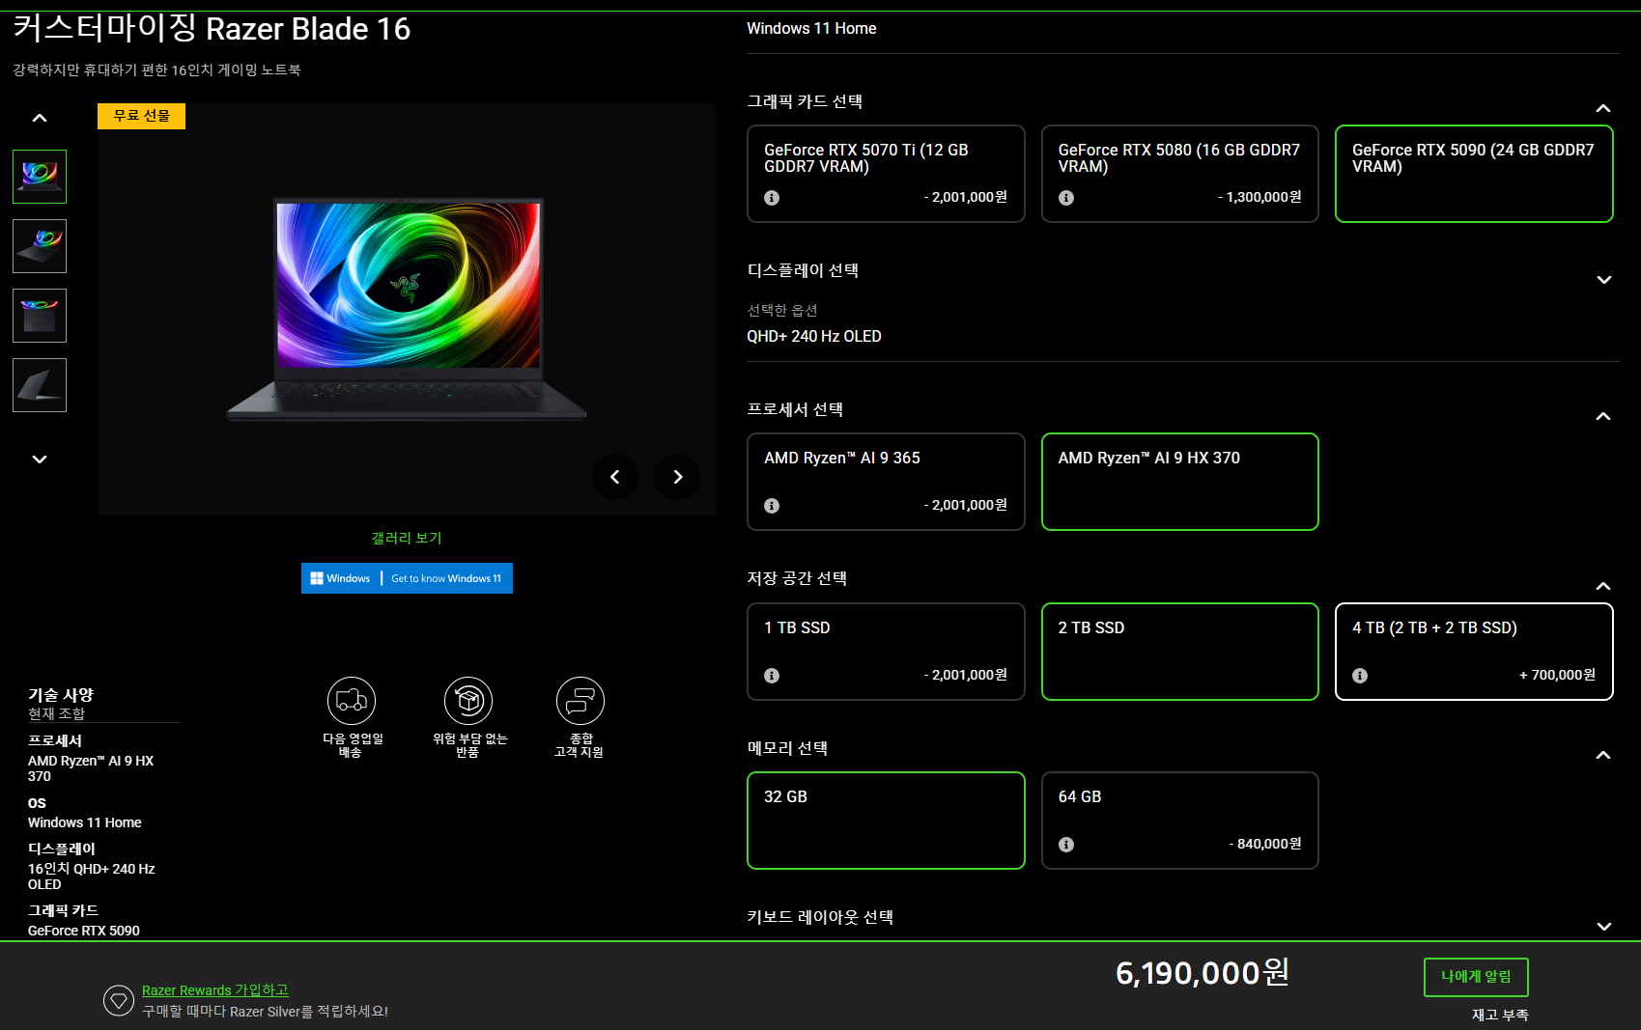Show next product image with right arrow
Viewport: 1641px width, 1030px height.
tap(677, 477)
